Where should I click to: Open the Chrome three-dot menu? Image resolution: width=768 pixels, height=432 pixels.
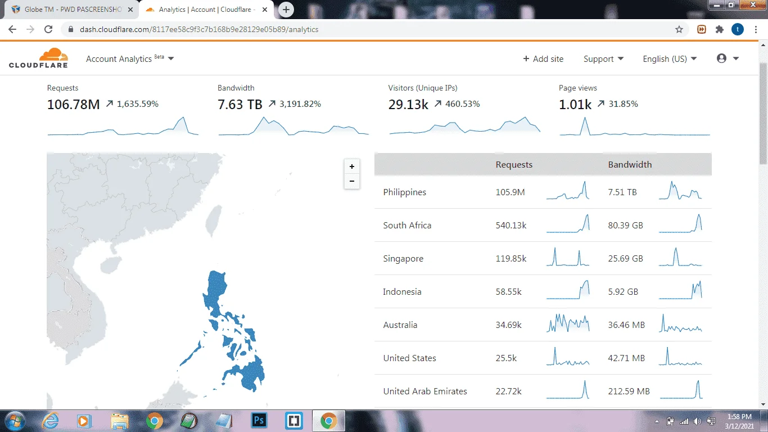tap(756, 29)
